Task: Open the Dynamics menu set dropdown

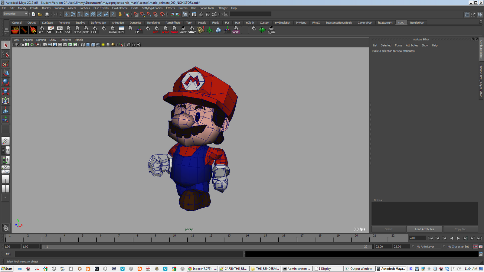Action: click(15, 14)
